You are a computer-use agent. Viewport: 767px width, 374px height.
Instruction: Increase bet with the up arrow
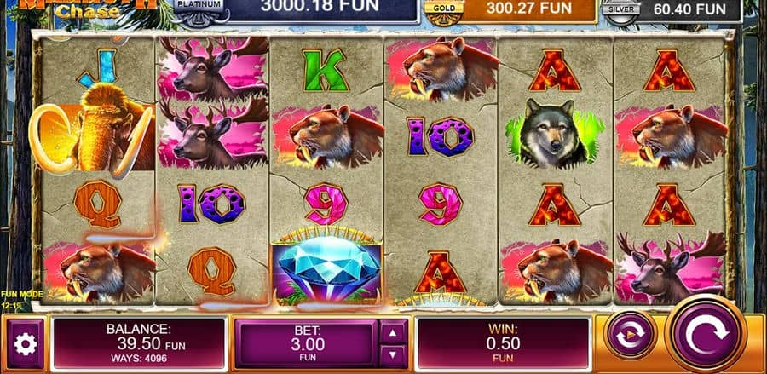pyautogui.click(x=393, y=333)
